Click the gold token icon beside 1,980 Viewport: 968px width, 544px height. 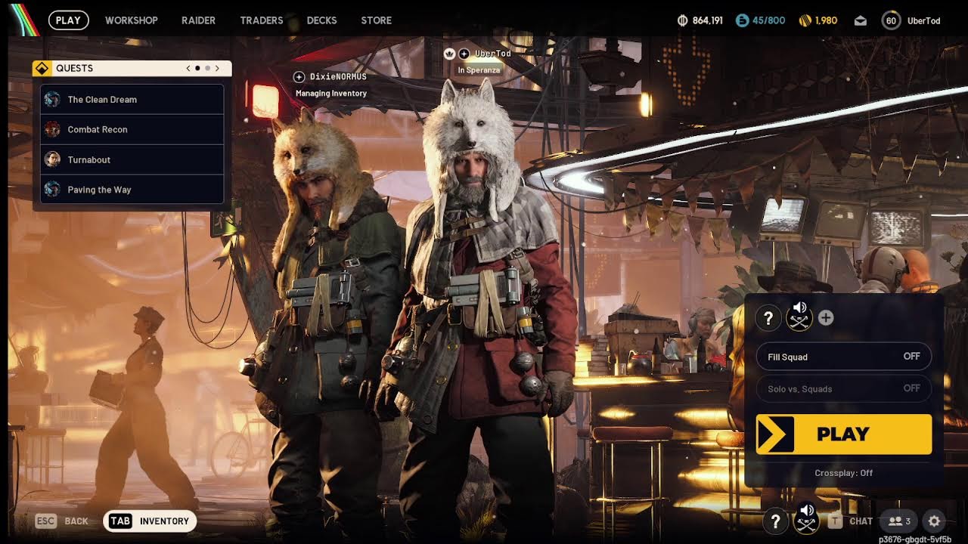click(805, 21)
